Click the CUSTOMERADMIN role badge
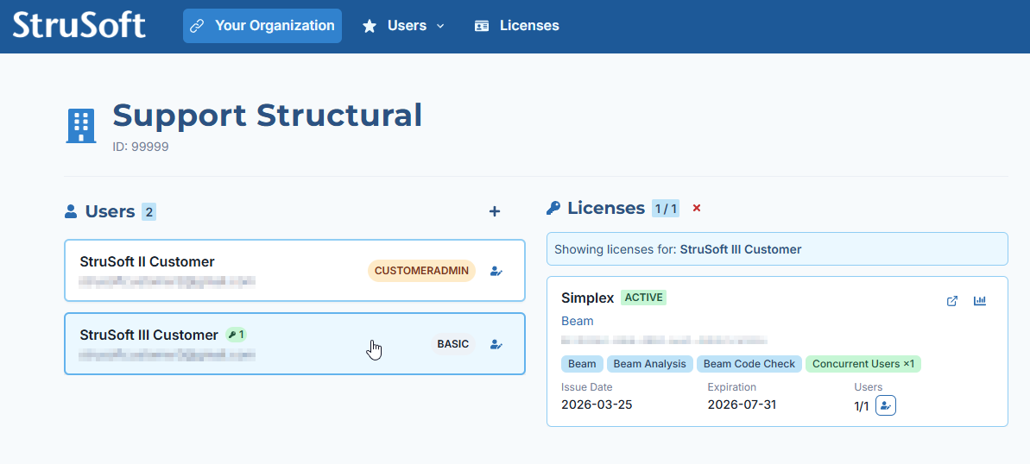This screenshot has width=1030, height=464. tap(421, 271)
